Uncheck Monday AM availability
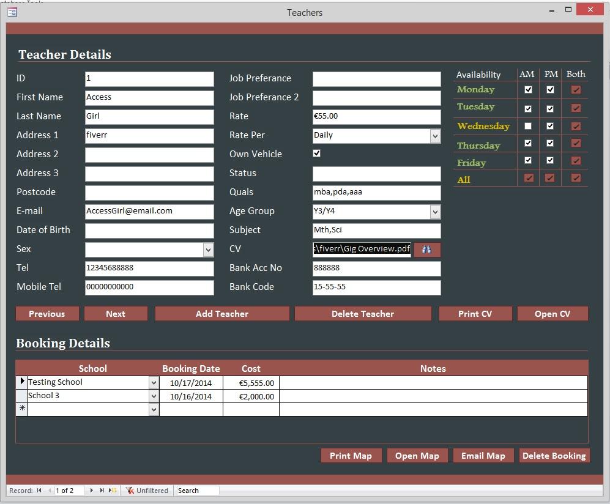 527,89
